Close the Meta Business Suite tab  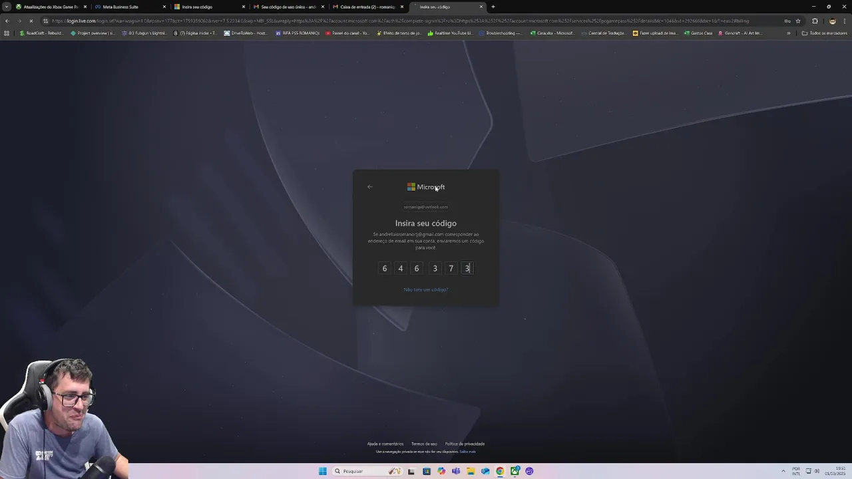(x=164, y=7)
